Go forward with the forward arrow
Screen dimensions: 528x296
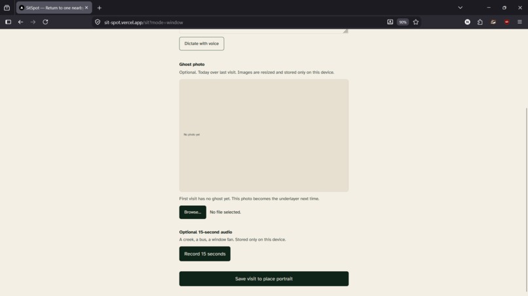tap(33, 22)
